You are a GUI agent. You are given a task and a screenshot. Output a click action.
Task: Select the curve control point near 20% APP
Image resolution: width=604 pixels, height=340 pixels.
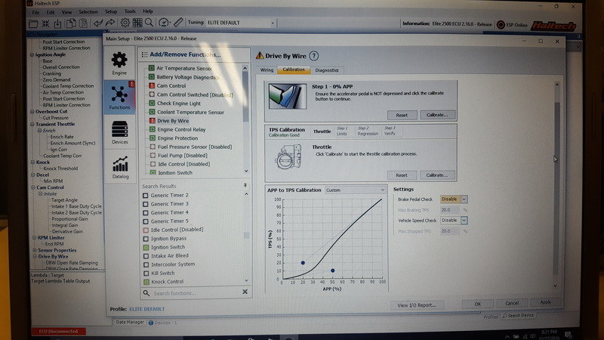click(x=303, y=263)
